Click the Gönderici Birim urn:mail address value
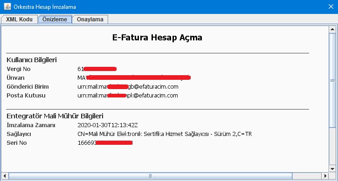 [x=128, y=86]
